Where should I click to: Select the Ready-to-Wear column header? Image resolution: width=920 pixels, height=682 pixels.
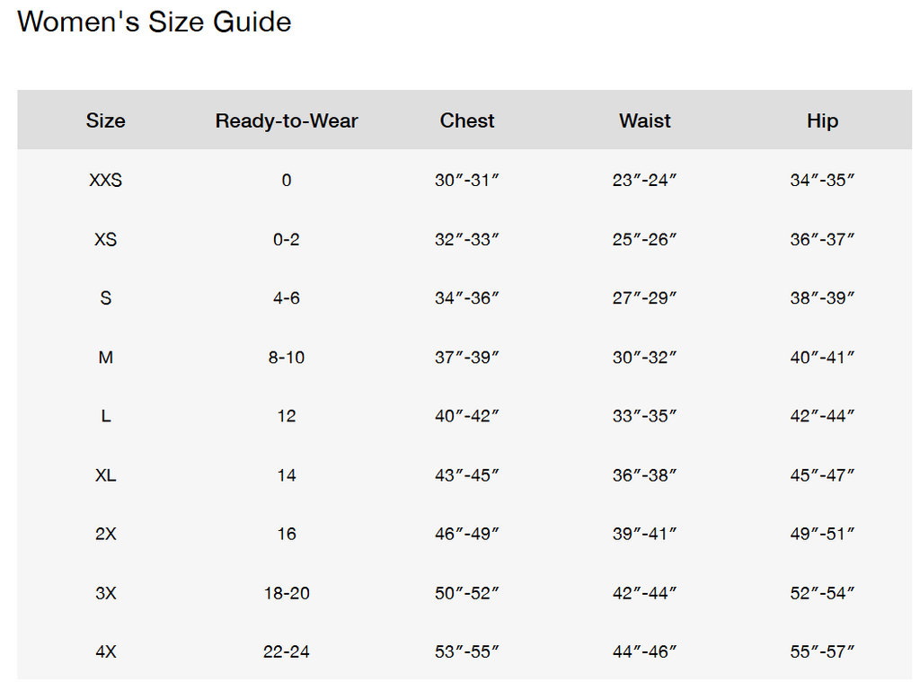click(287, 120)
